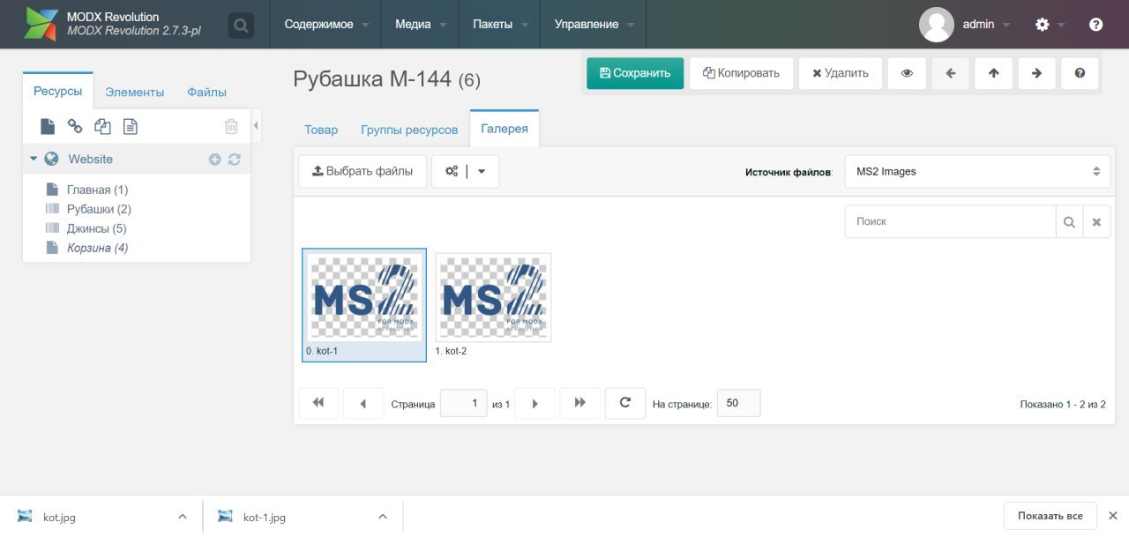Click the admin avatar picture
The width and height of the screenshot is (1129, 537).
[937, 25]
